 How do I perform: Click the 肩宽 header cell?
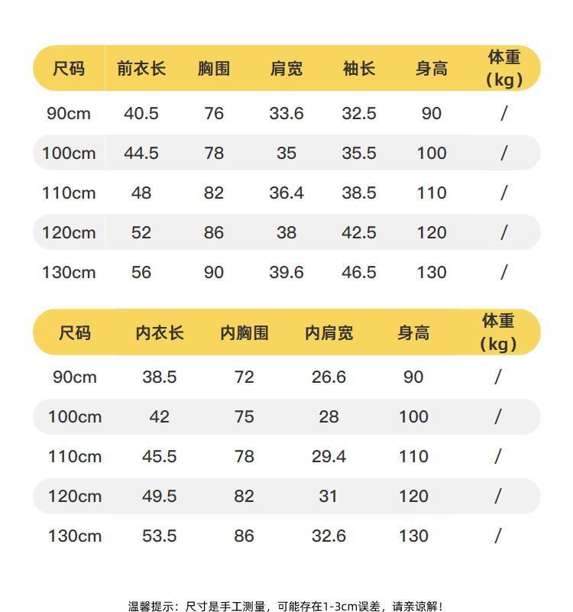(x=286, y=69)
